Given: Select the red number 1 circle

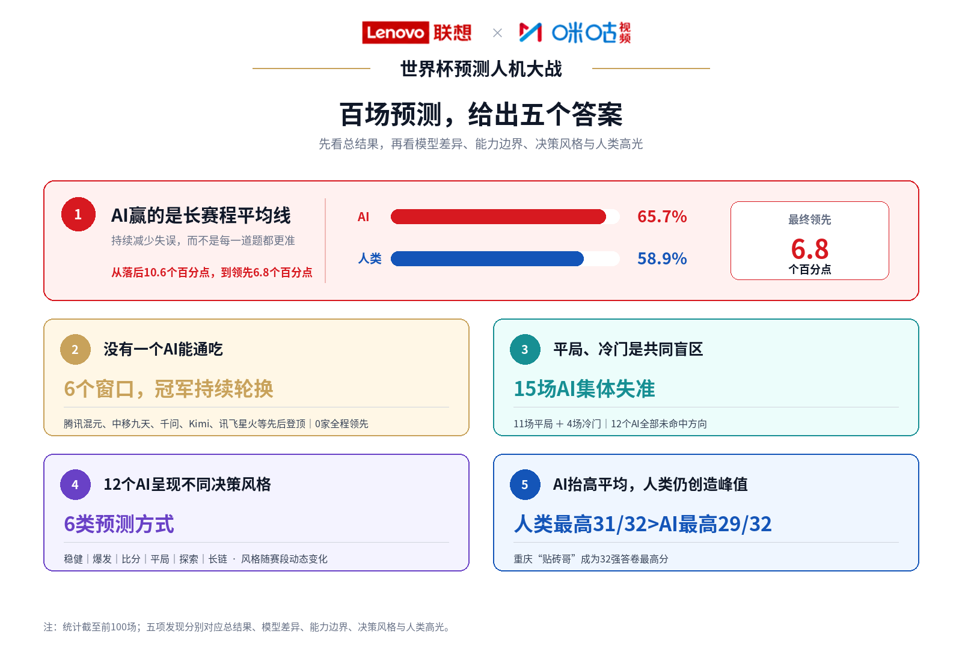Looking at the screenshot, I should tap(78, 215).
